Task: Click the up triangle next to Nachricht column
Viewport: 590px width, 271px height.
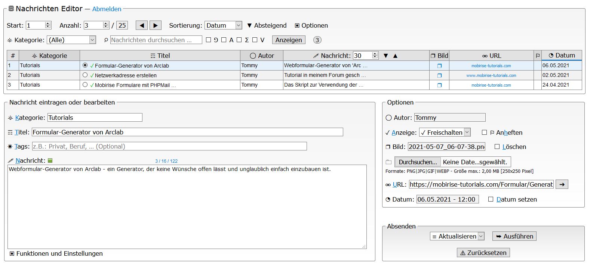Action: [x=395, y=56]
